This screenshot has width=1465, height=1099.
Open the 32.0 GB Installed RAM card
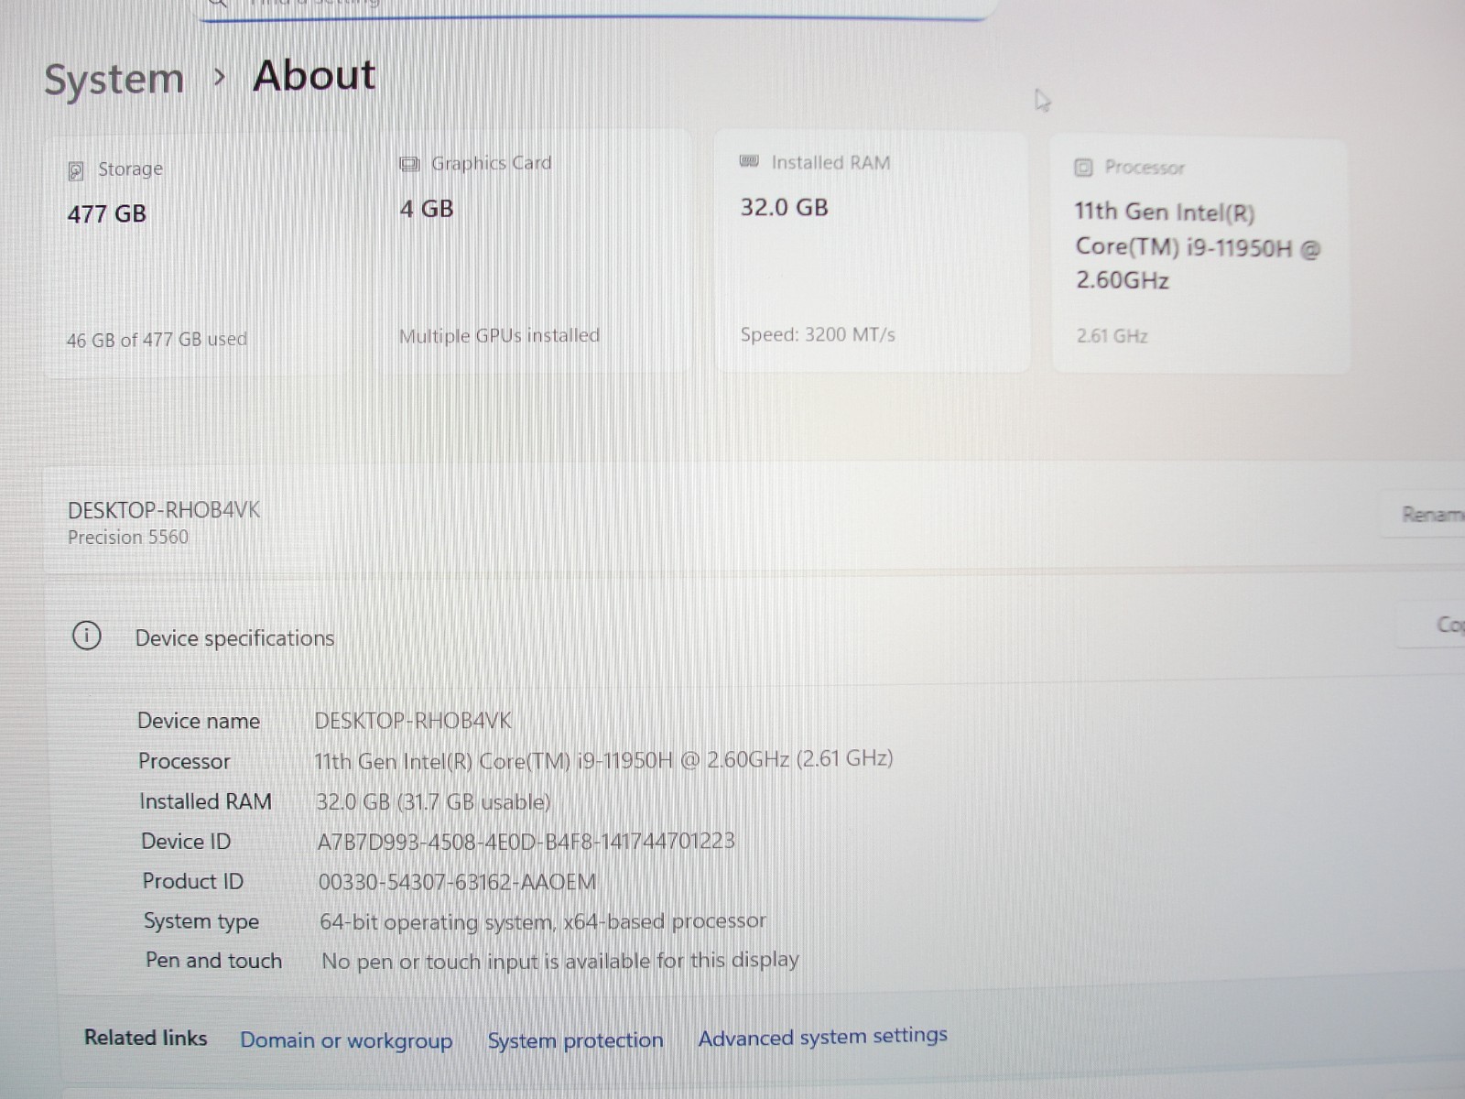(x=873, y=252)
